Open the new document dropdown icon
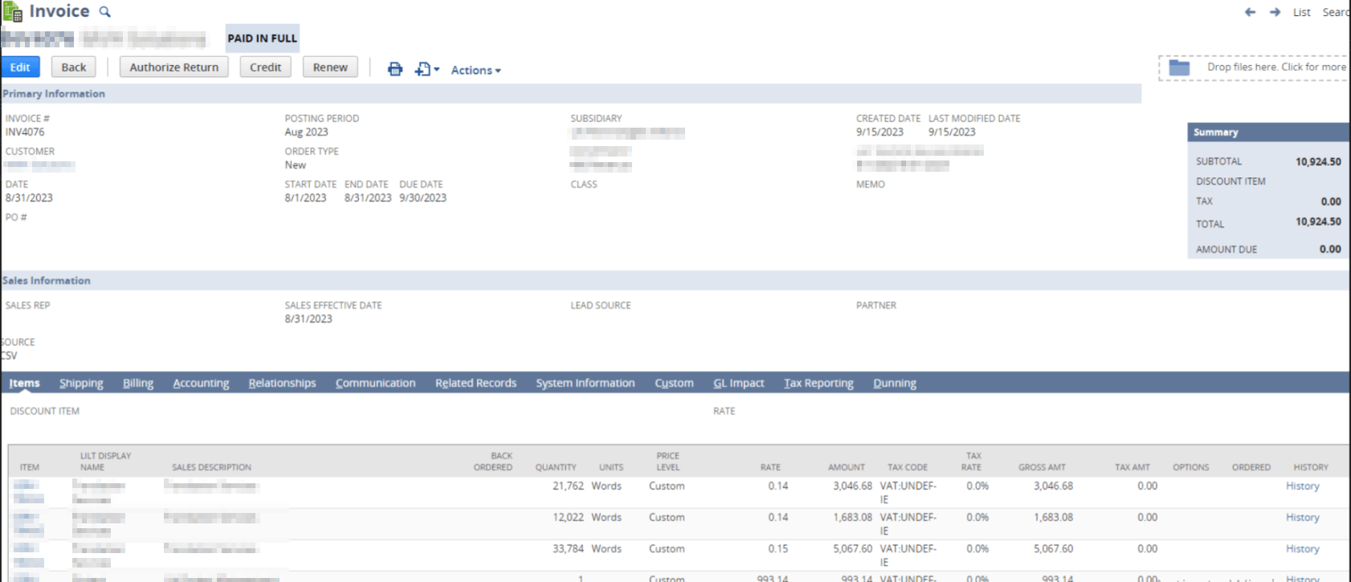 [427, 69]
